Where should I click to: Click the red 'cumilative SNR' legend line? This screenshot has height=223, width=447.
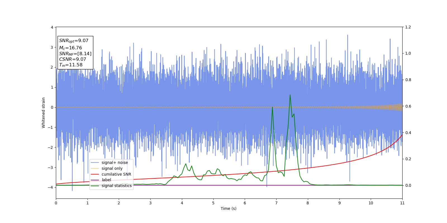(95, 174)
